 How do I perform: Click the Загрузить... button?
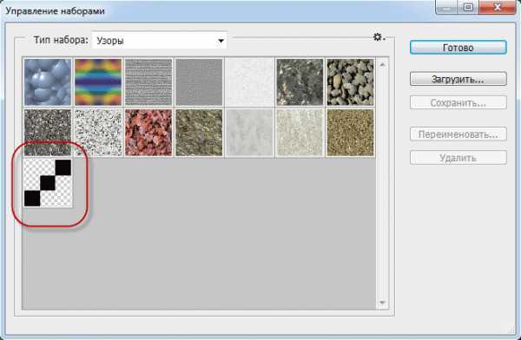coord(458,79)
